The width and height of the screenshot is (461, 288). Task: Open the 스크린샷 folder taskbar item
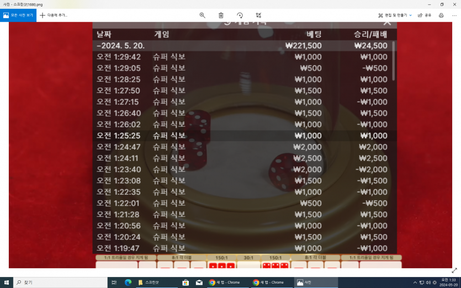[157, 282]
